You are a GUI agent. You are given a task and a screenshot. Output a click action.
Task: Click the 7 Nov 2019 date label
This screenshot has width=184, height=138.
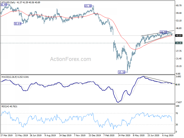pyautogui.click(x=80, y=135)
